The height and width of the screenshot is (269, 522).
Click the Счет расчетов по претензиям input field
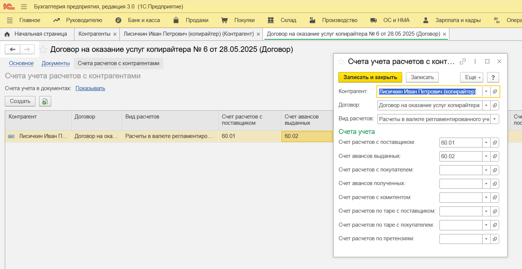[461, 239]
